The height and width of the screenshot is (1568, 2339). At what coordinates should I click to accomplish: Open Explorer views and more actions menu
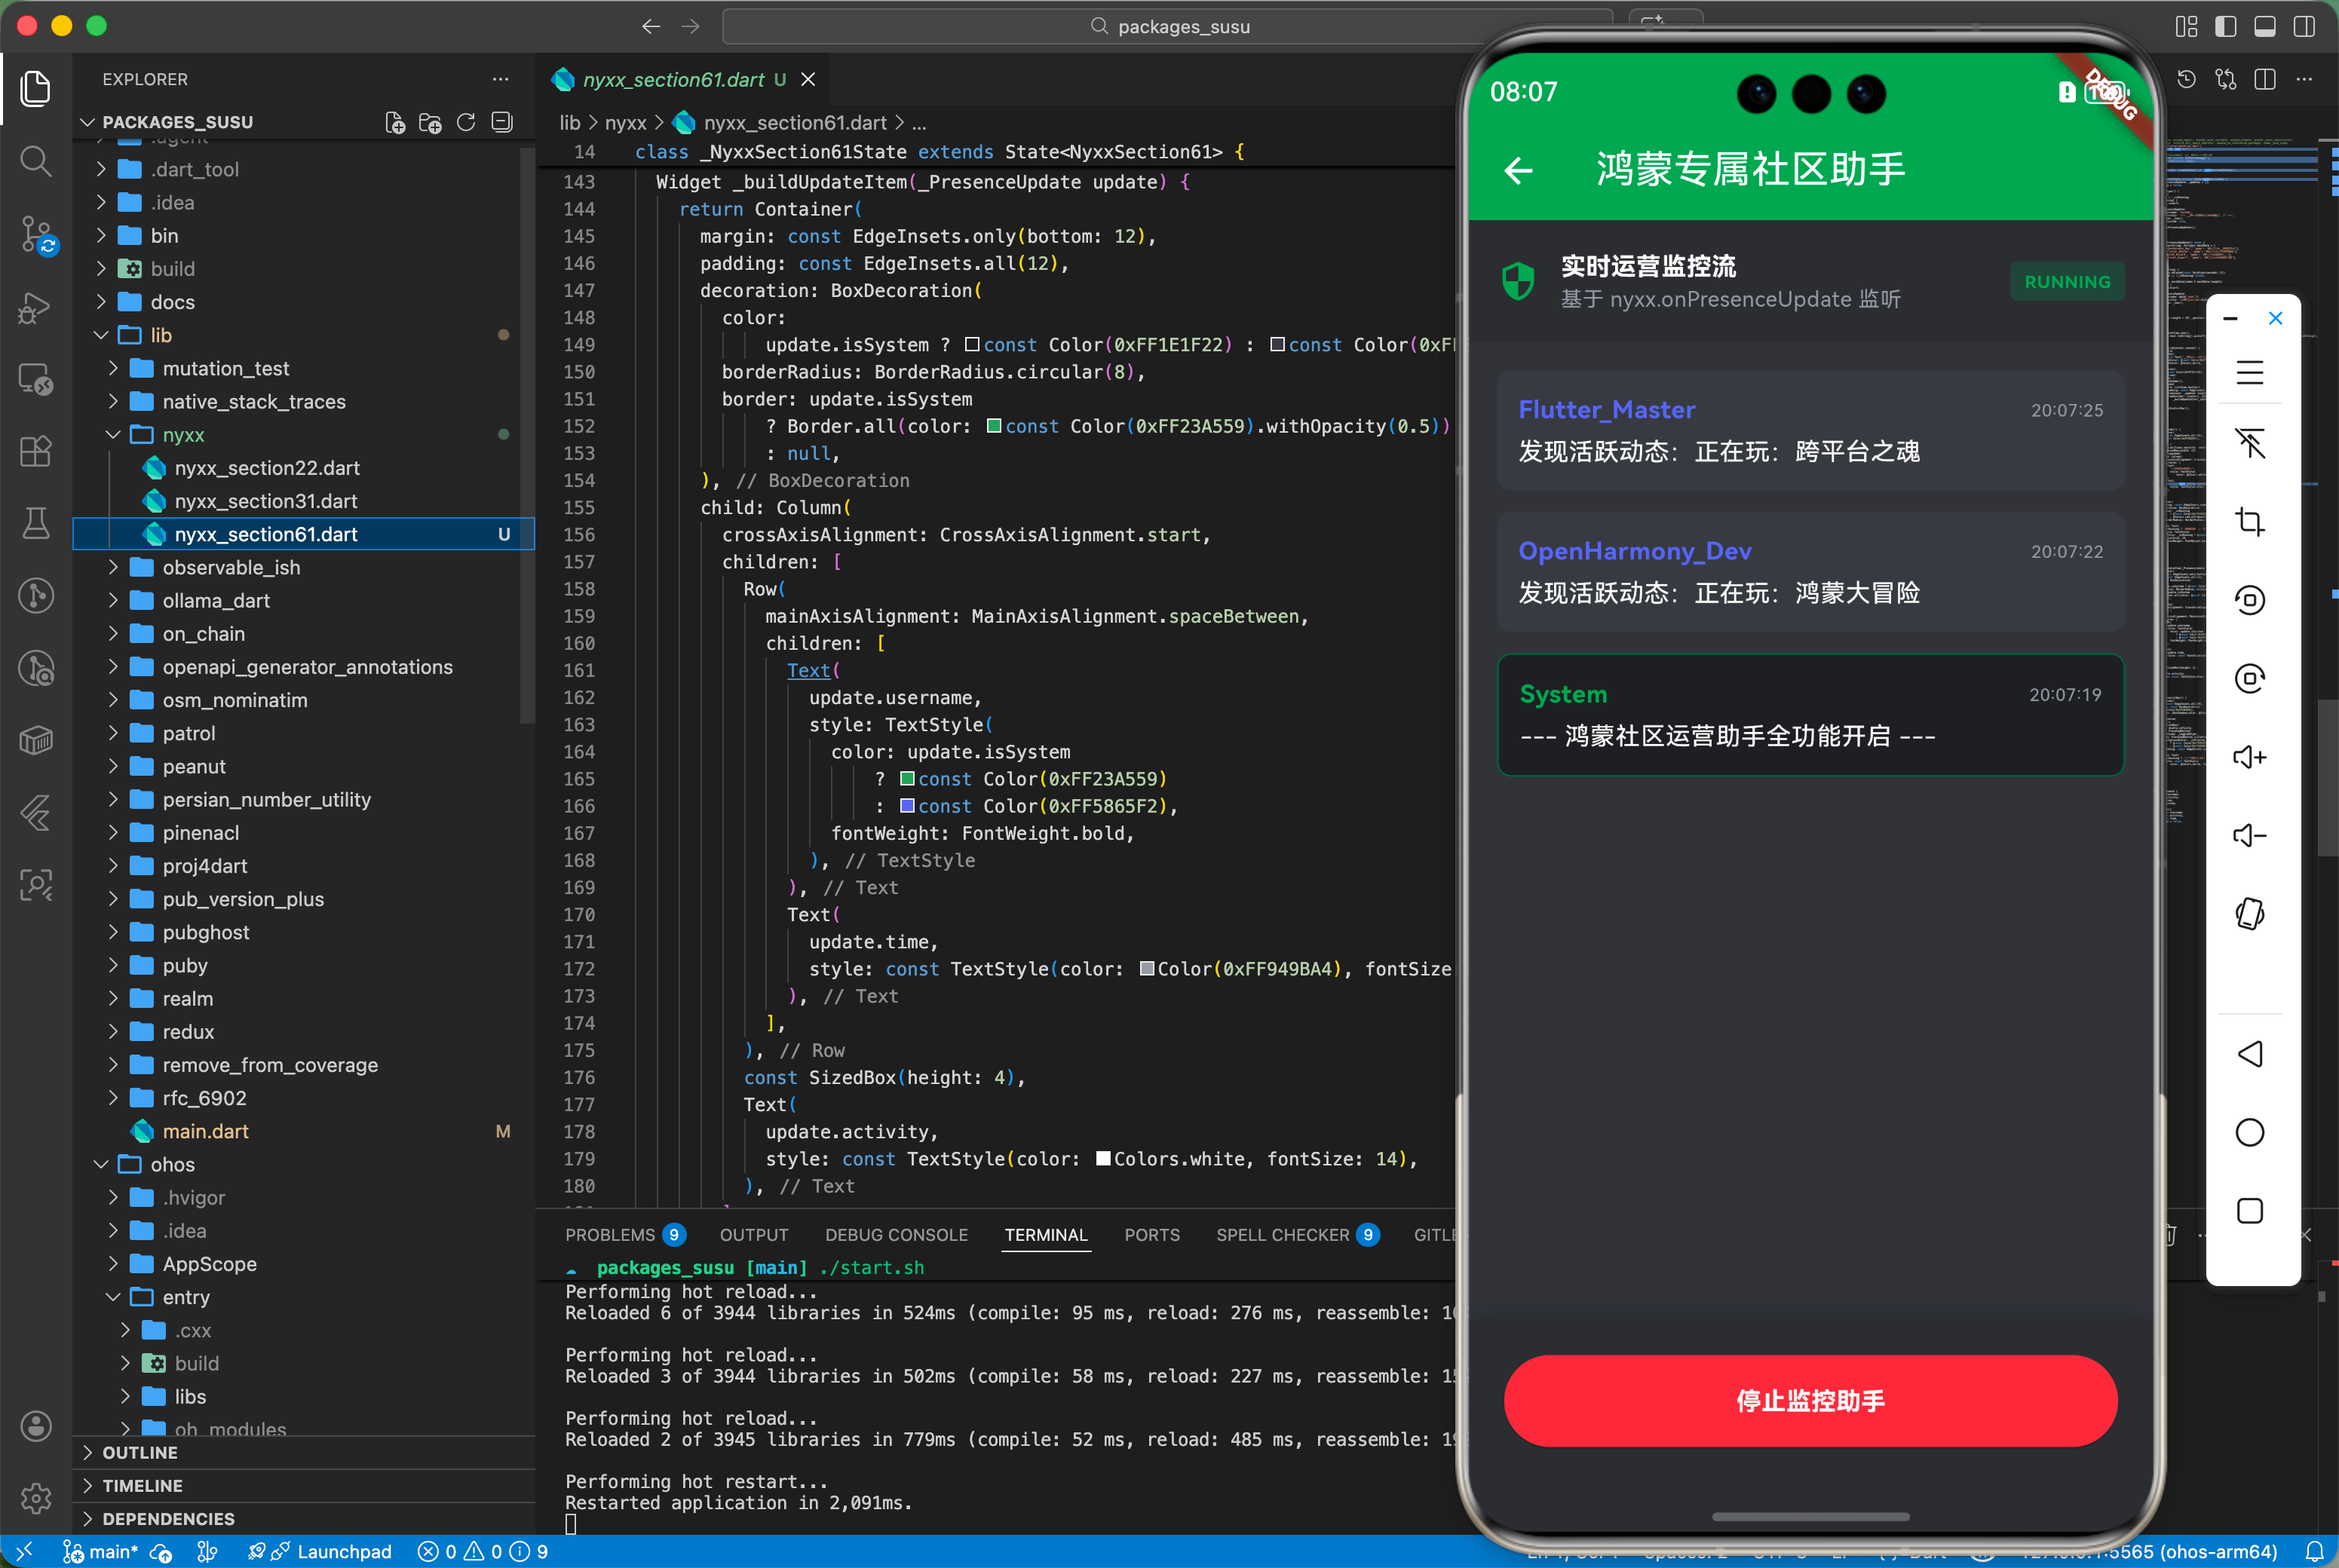[501, 79]
